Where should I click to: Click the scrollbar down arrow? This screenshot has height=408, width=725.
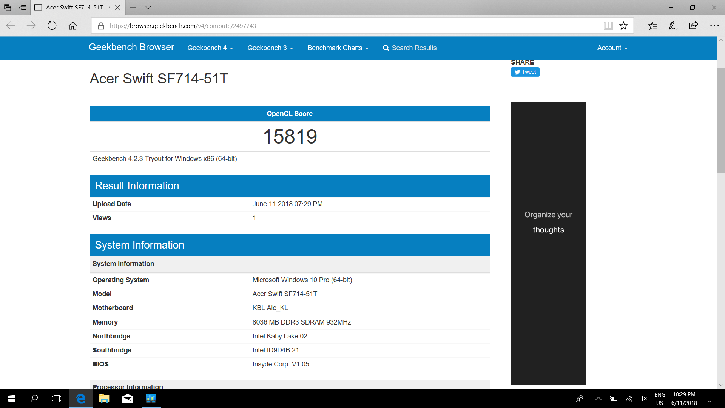721,385
